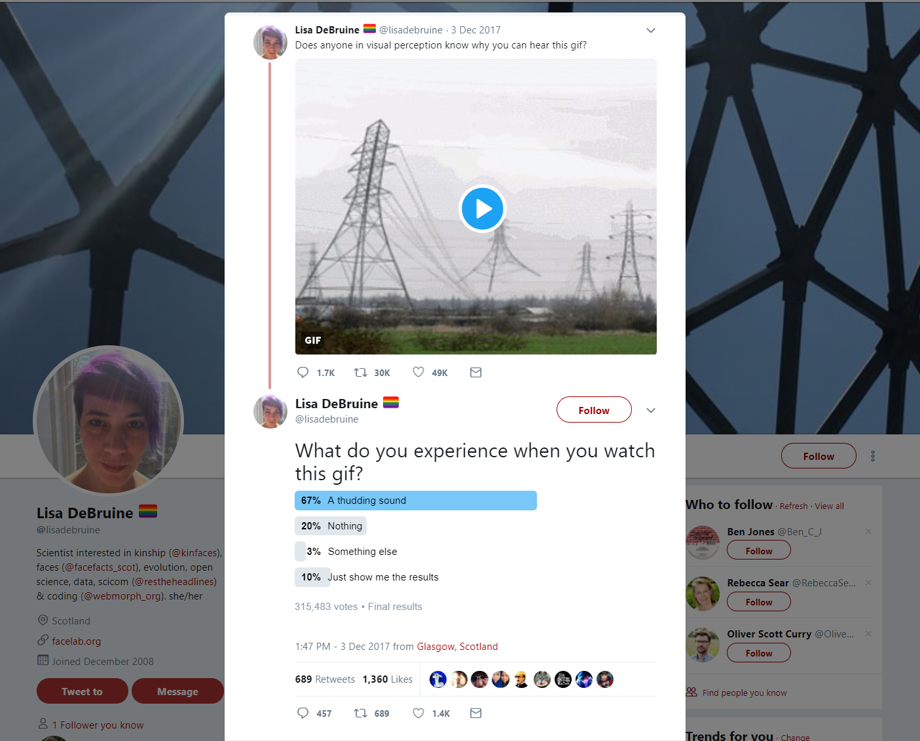920x741 pixels.
Task: Play the pylon GIF
Action: (483, 209)
